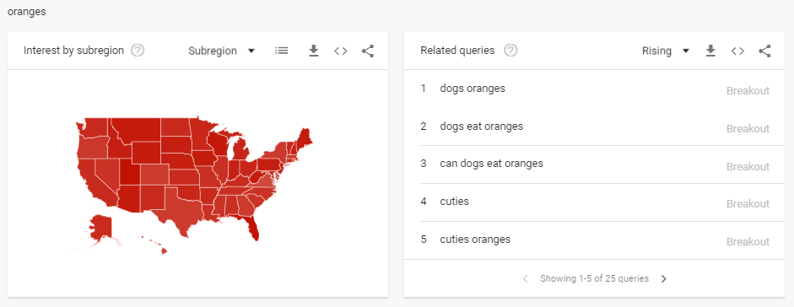
Task: Get embed code for Related queries
Action: coord(737,51)
